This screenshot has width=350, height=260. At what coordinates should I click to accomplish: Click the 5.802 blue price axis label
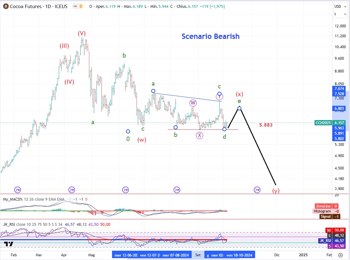pos(339,139)
